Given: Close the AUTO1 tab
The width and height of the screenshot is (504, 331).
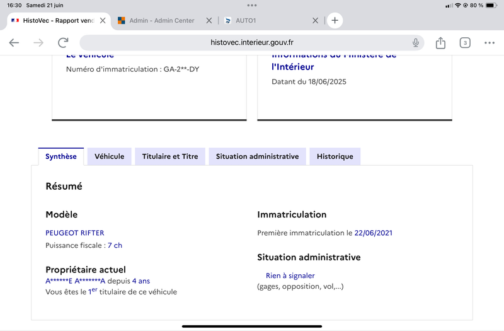Looking at the screenshot, I should (316, 21).
